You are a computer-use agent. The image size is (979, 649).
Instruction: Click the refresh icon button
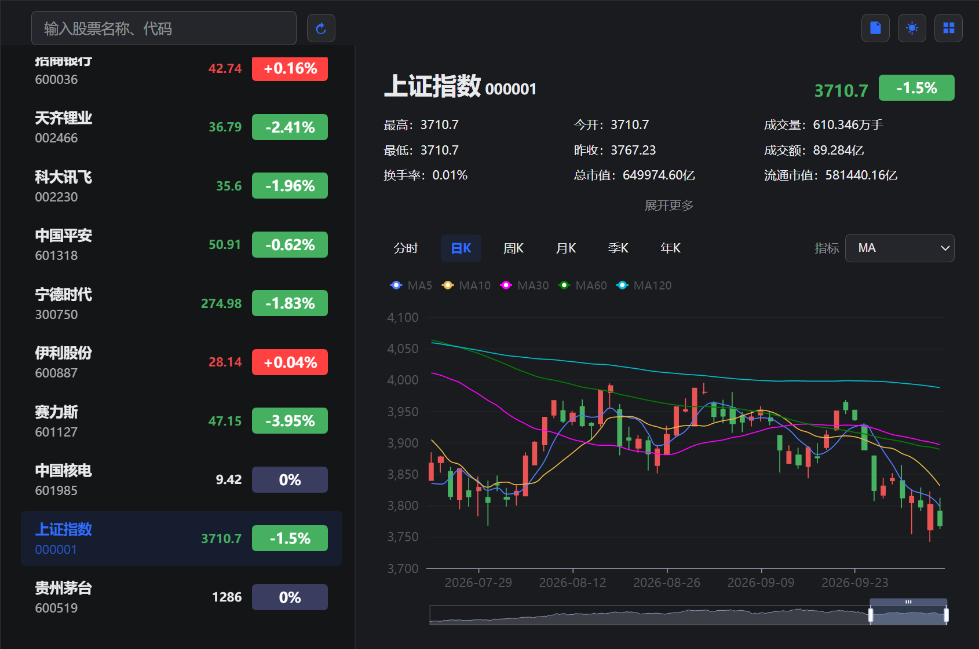(x=321, y=28)
